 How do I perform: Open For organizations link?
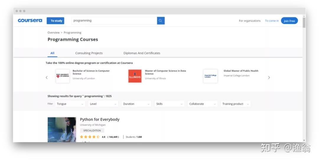[250, 21]
